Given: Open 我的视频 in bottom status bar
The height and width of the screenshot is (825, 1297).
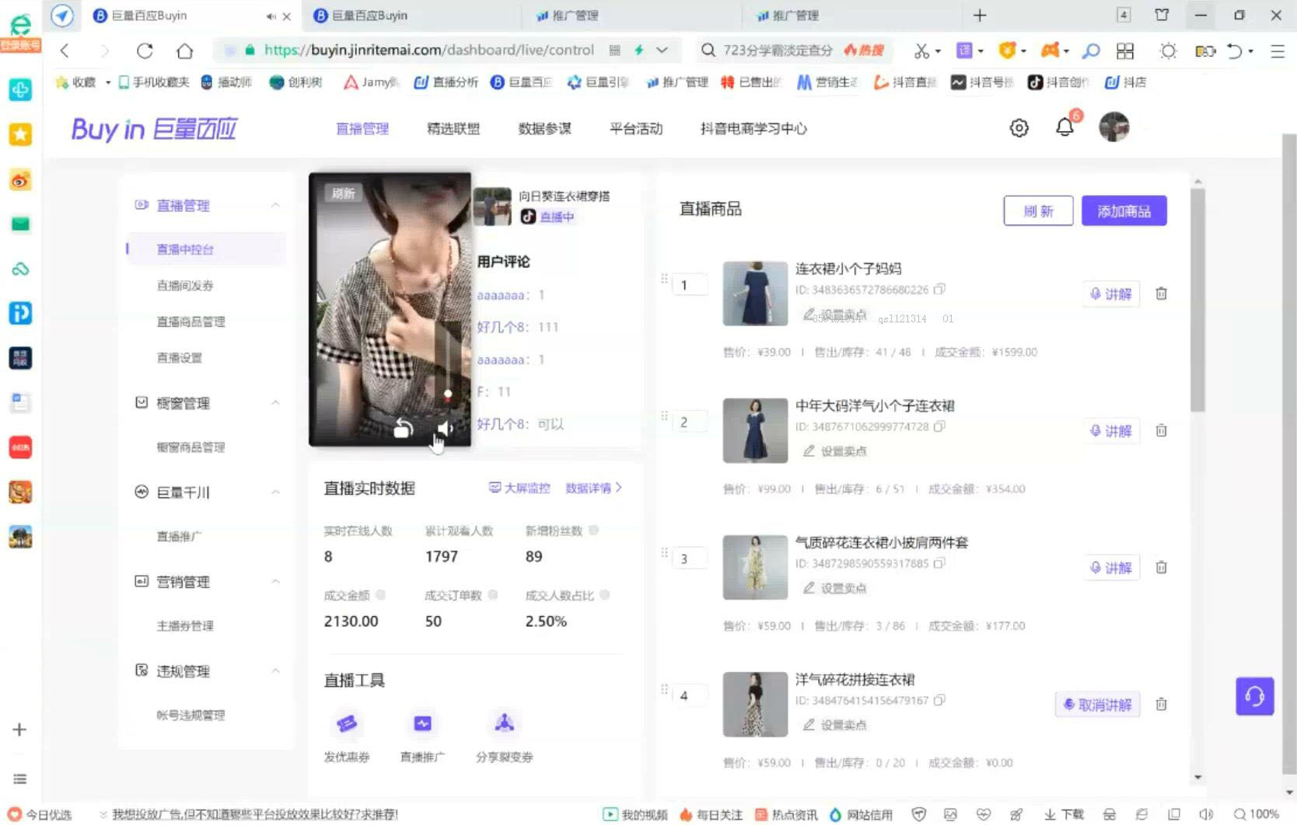Looking at the screenshot, I should click(635, 814).
